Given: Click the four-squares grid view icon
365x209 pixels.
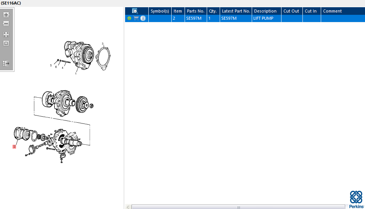Looking at the screenshot, I should 6,35.
